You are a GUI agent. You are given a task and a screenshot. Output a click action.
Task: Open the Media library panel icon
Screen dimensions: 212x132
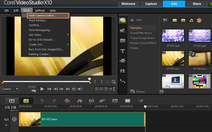(123, 20)
